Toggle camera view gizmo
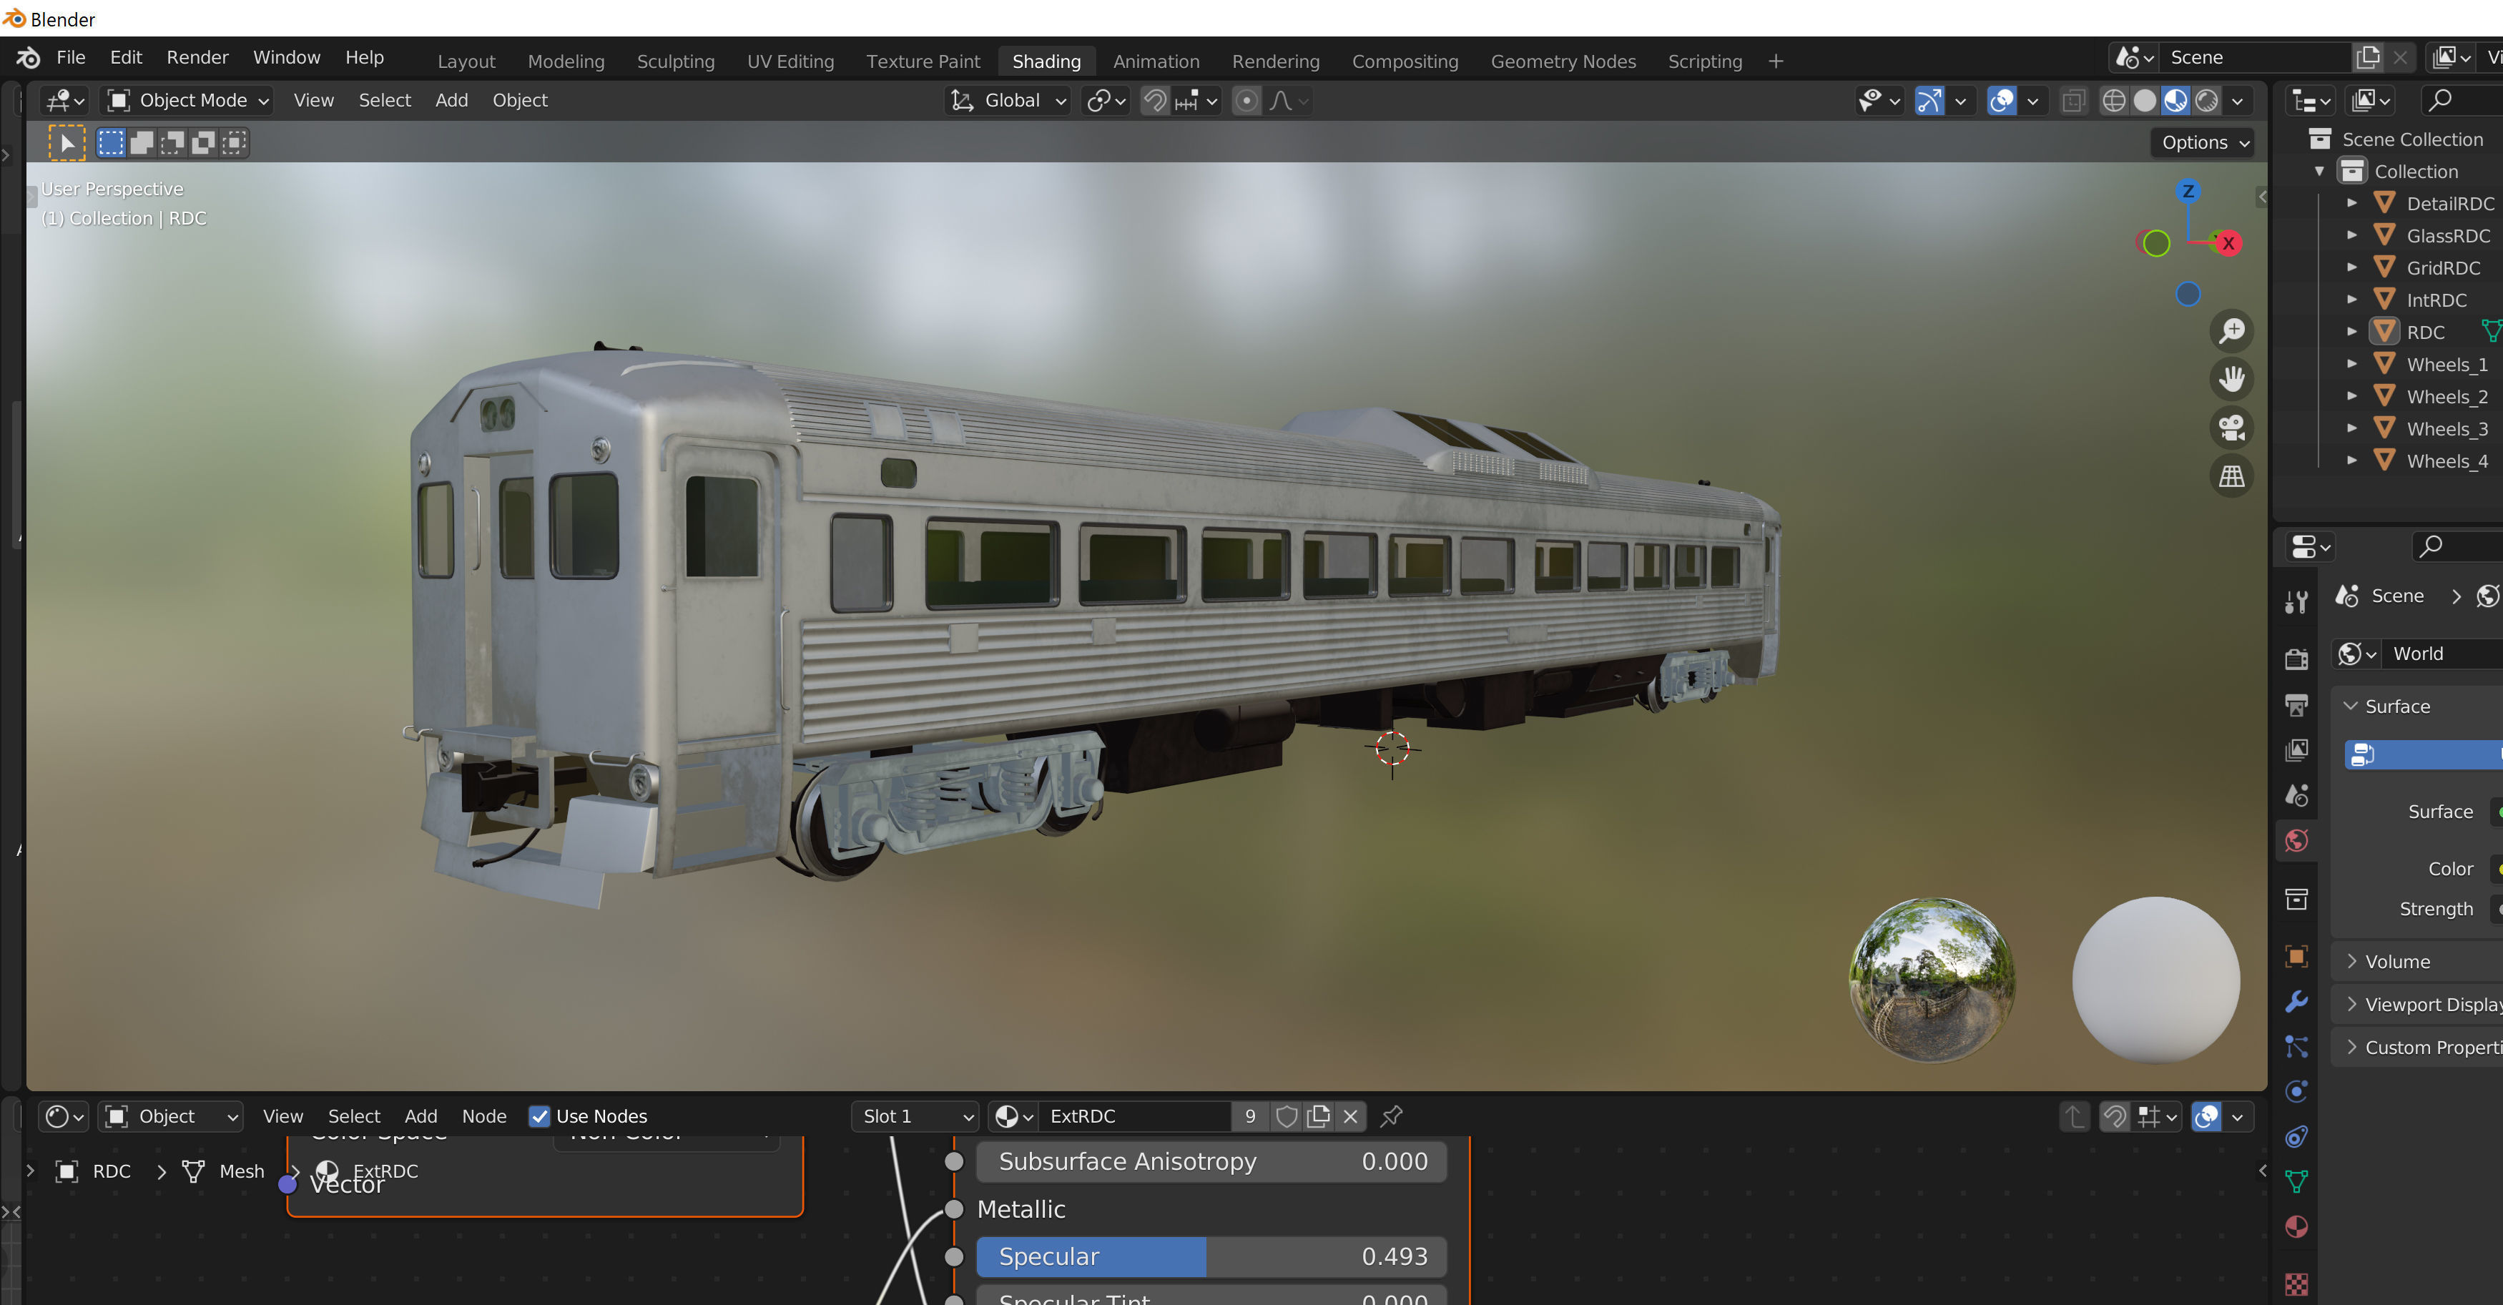The image size is (2503, 1305). (2232, 428)
